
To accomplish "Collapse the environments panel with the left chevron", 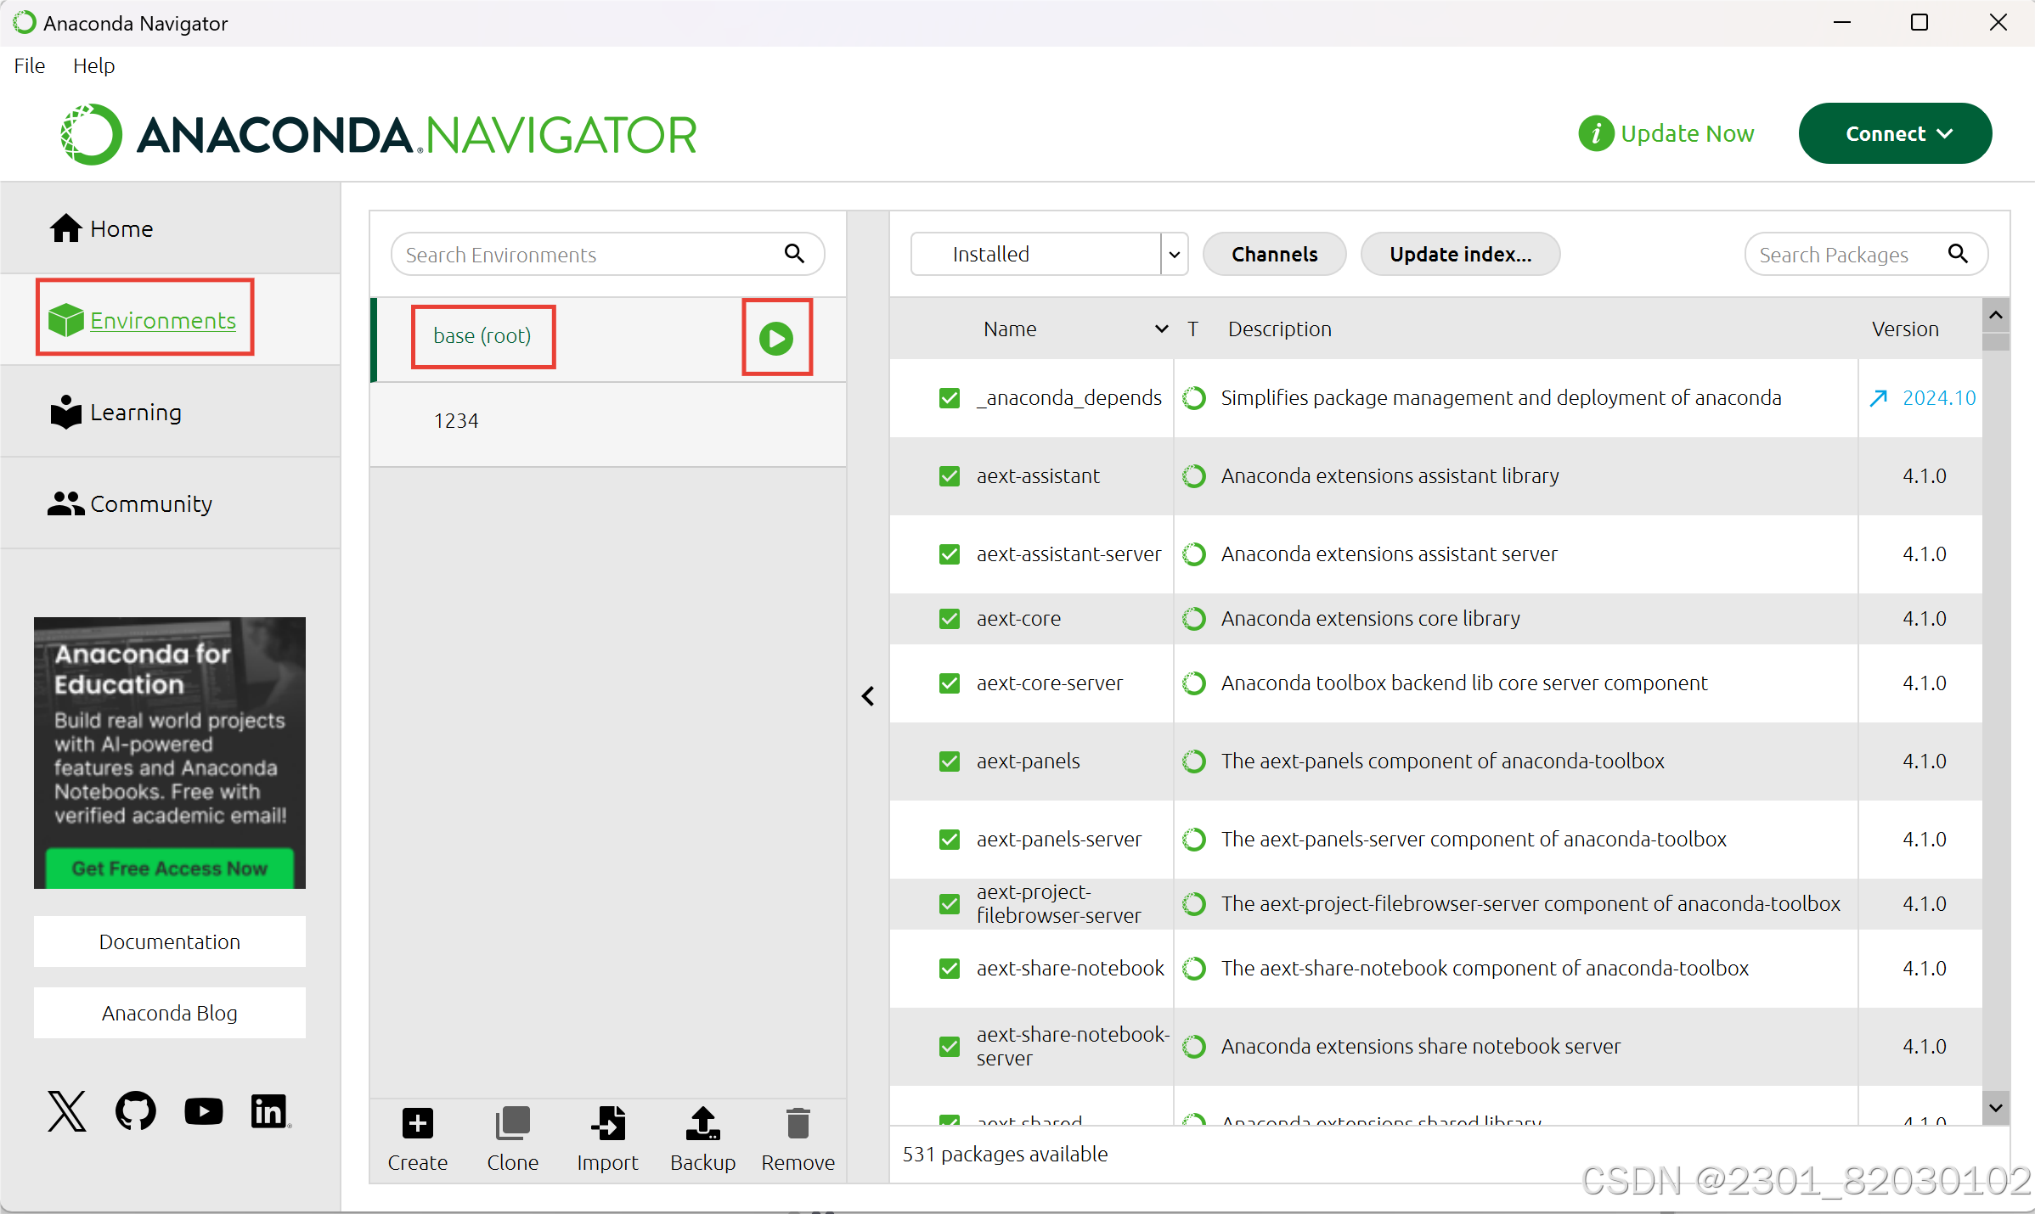I will click(868, 696).
